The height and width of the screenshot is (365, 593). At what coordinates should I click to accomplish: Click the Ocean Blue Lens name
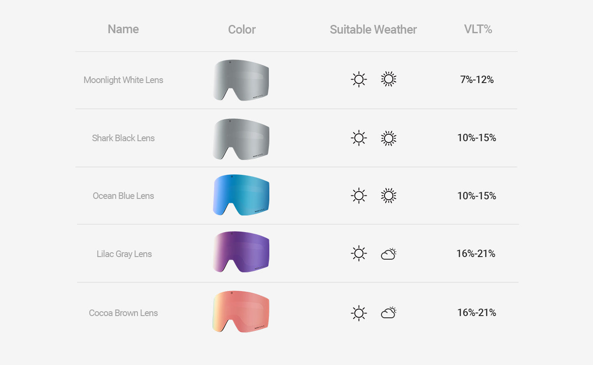pyautogui.click(x=123, y=196)
